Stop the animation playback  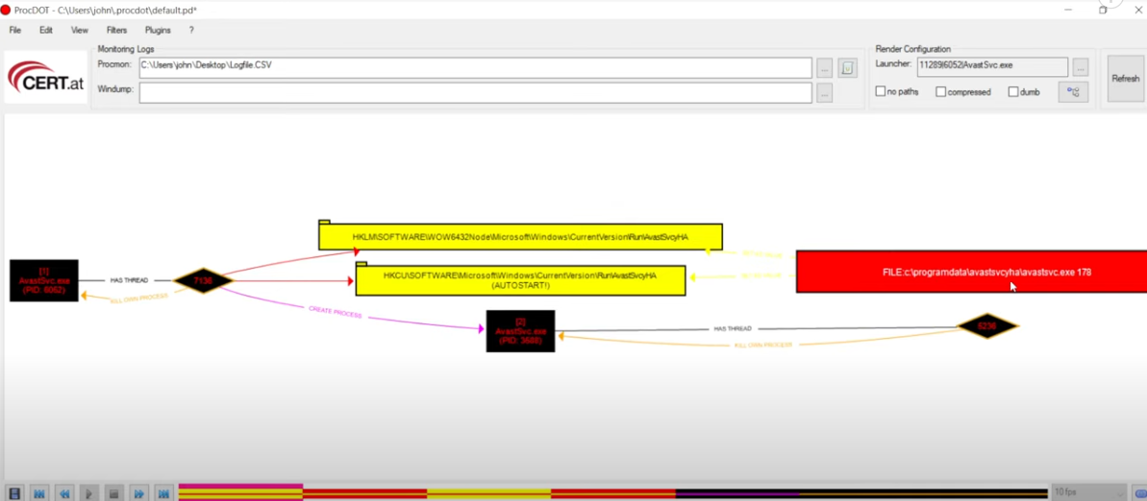coord(113,493)
